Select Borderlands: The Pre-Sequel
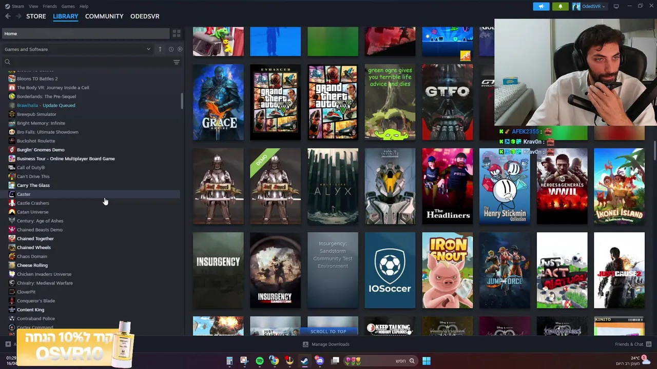657x369 pixels. pyautogui.click(x=46, y=96)
